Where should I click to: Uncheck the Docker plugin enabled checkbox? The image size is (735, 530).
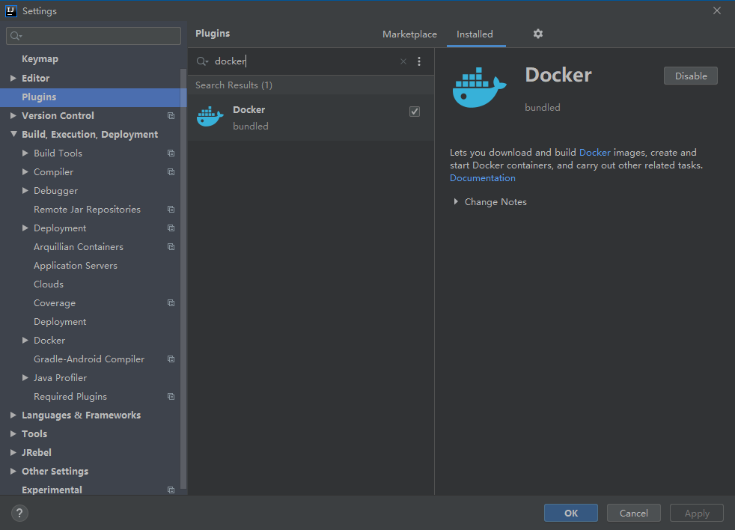(415, 112)
